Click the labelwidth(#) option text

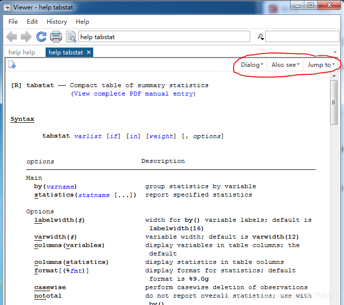point(59,220)
